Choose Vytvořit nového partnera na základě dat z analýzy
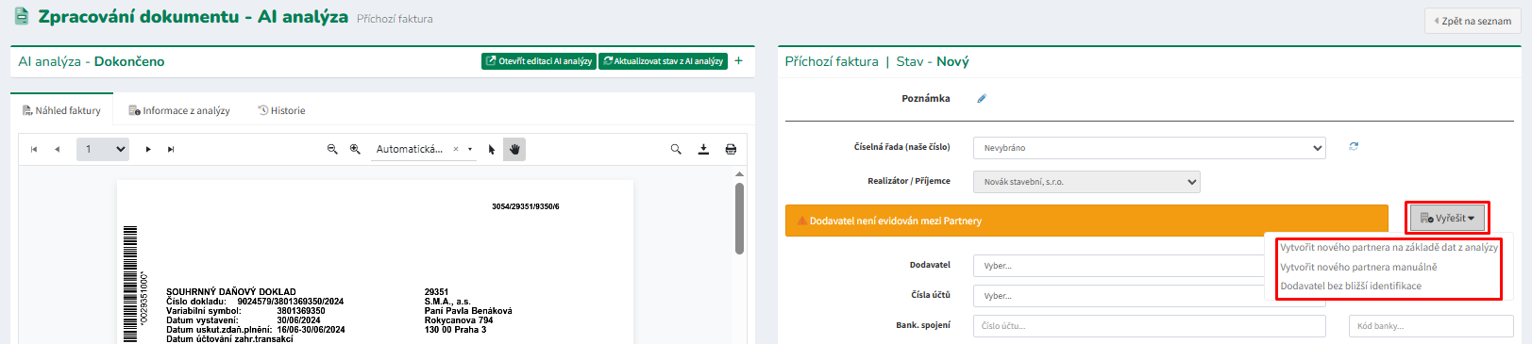 [x=1389, y=247]
